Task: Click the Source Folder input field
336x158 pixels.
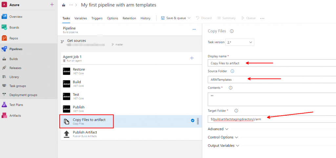Action: 272,79
